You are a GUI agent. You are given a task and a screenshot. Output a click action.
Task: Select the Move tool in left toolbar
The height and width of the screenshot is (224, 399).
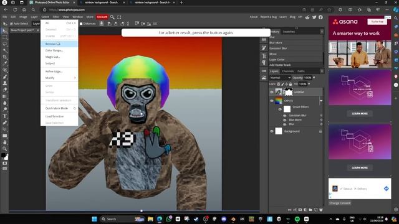click(x=4, y=31)
